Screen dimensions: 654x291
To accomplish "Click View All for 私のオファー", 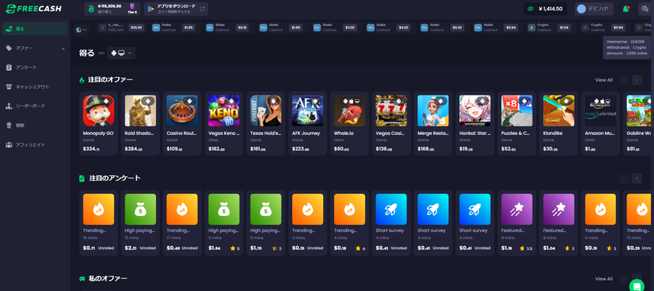I will click(x=604, y=278).
